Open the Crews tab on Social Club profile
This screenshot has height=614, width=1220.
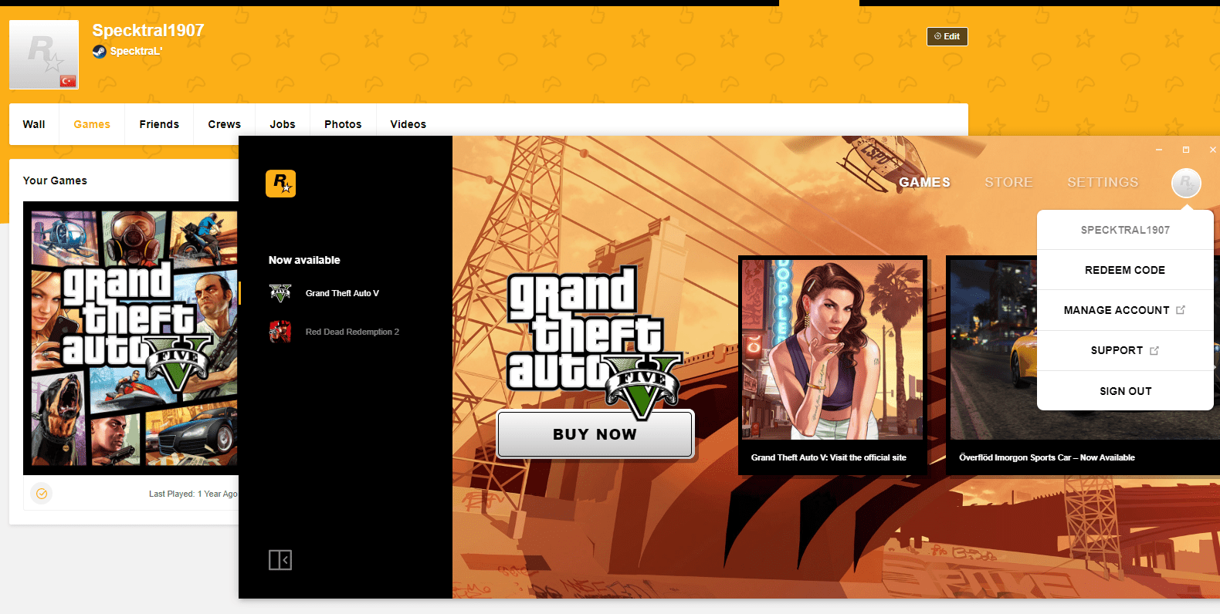pyautogui.click(x=224, y=124)
